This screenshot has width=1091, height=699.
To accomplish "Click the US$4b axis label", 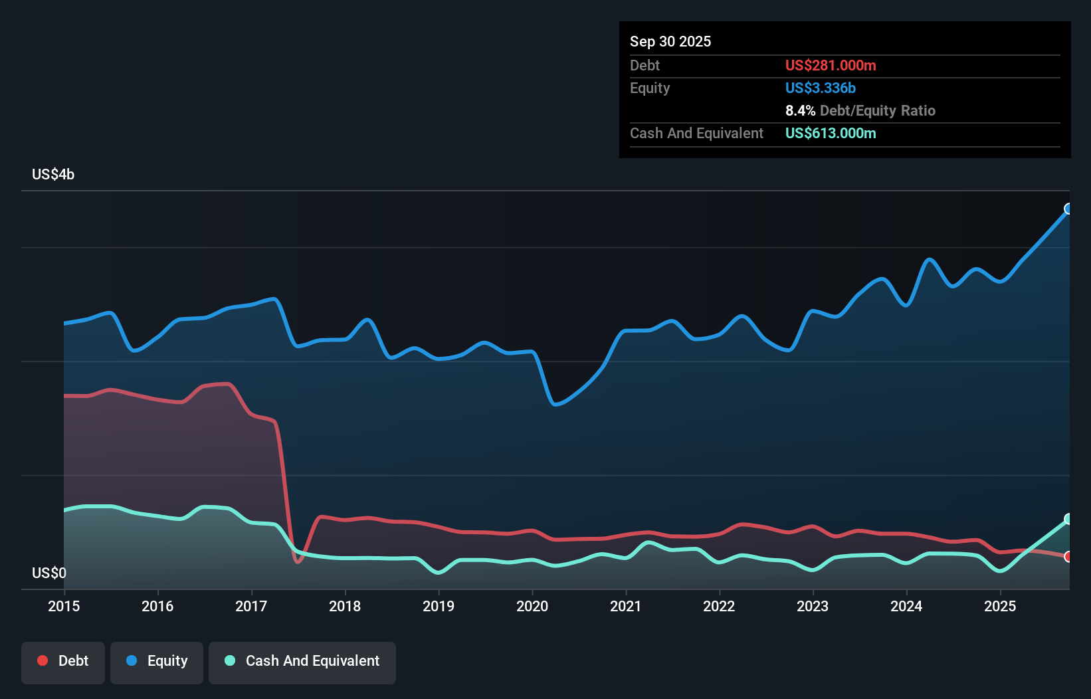I will click(53, 174).
